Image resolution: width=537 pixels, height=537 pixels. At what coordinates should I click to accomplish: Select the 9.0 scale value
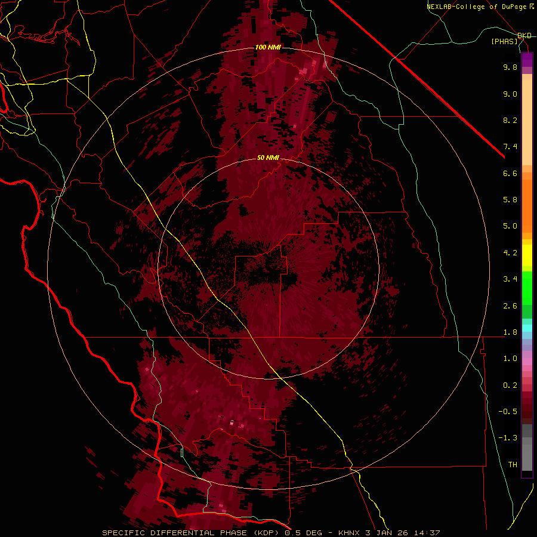510,94
